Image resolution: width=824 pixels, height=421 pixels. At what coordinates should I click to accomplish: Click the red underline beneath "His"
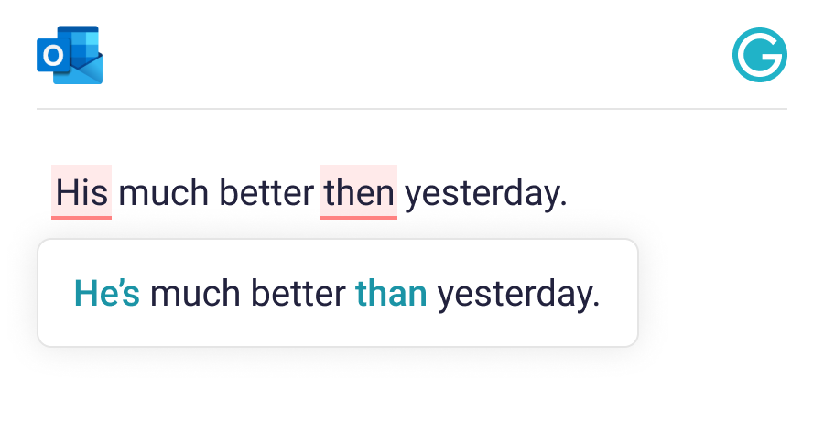click(x=81, y=218)
